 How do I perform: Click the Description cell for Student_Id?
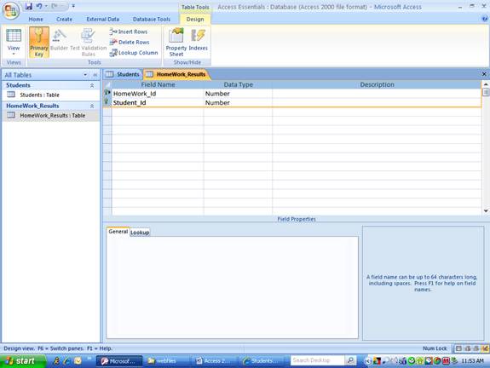(x=377, y=103)
